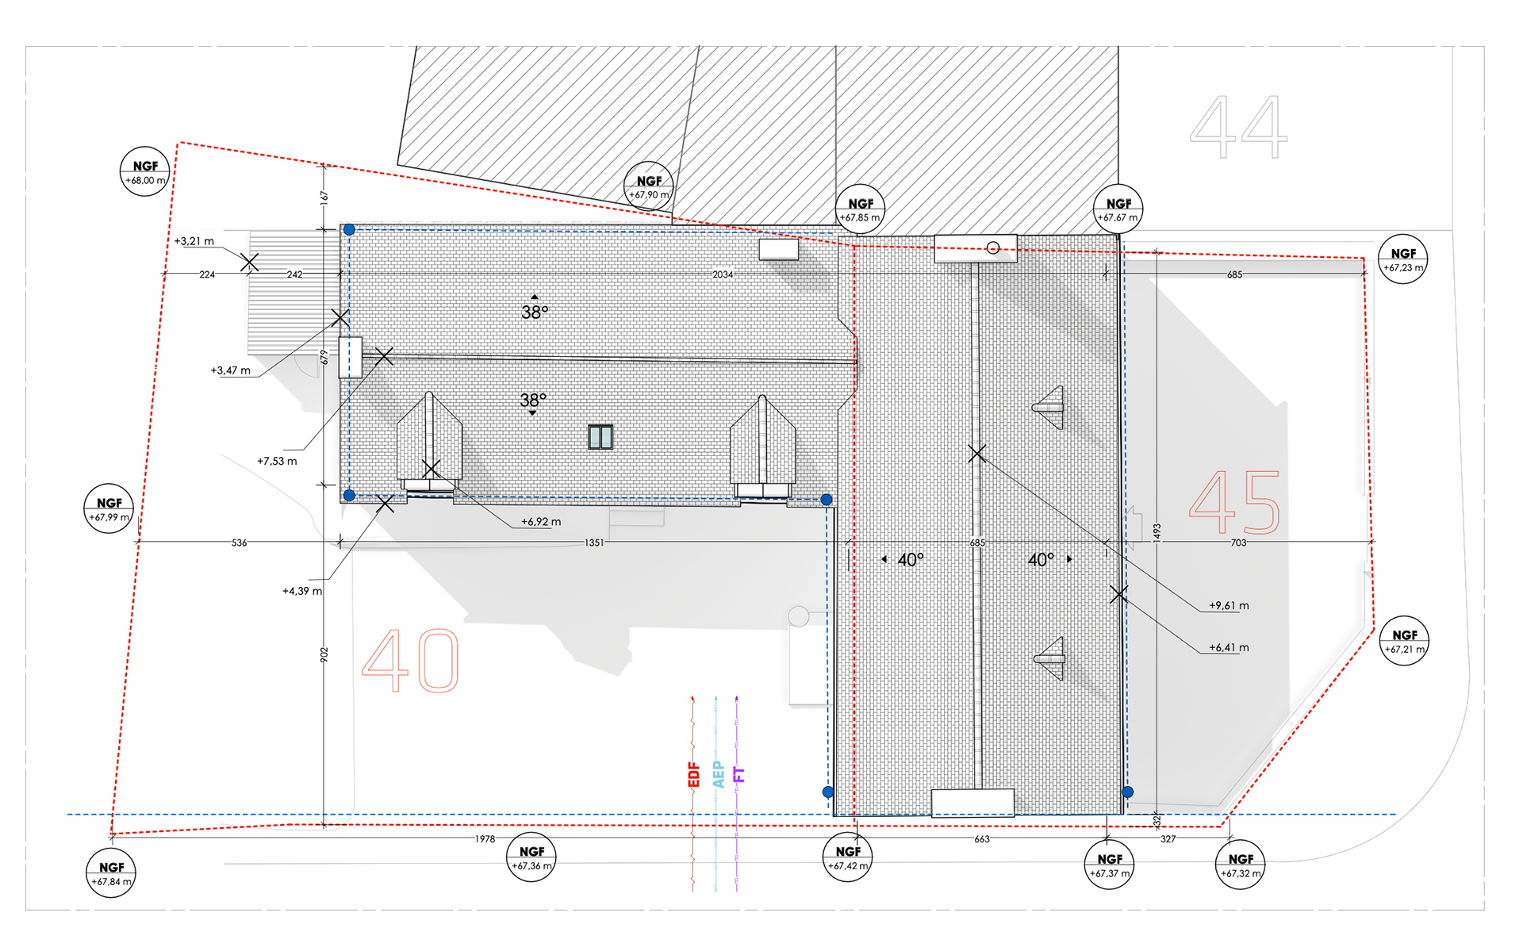This screenshot has height=951, width=1523.
Task: Click the blue point at upper-left roof corner
Action: point(349,230)
